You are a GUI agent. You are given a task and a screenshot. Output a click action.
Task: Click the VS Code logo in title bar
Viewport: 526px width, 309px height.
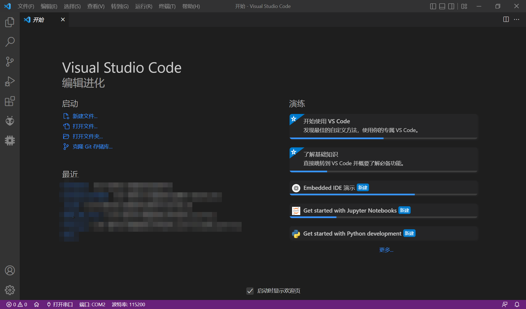(x=7, y=6)
